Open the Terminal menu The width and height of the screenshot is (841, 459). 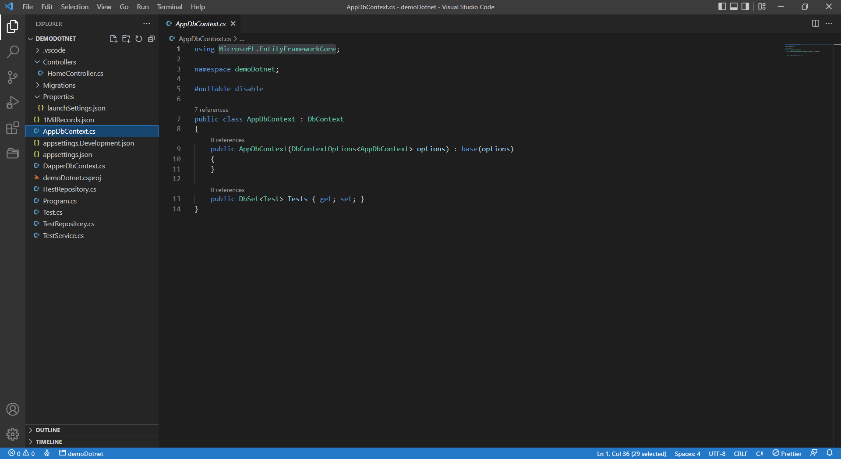pos(170,7)
